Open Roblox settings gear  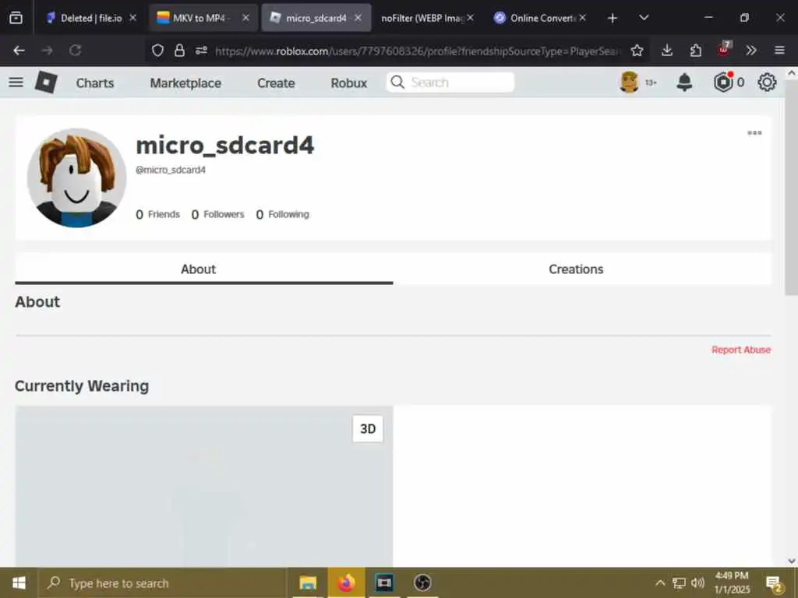click(x=767, y=82)
